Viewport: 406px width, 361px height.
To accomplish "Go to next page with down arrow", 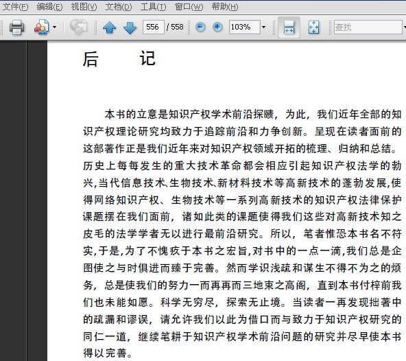I will 130,27.
